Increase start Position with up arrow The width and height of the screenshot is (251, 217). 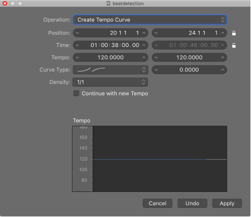(x=144, y=33)
